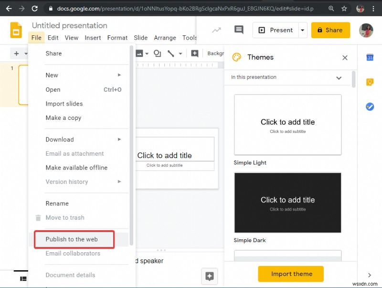This screenshot has width=382, height=288.
Task: Expand the line tool dropdown arrow
Action: tap(181, 53)
